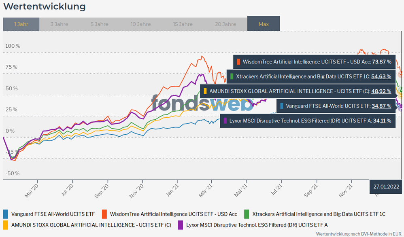Open Xtrackers 54,63 % tooltip value link

(x=381, y=76)
